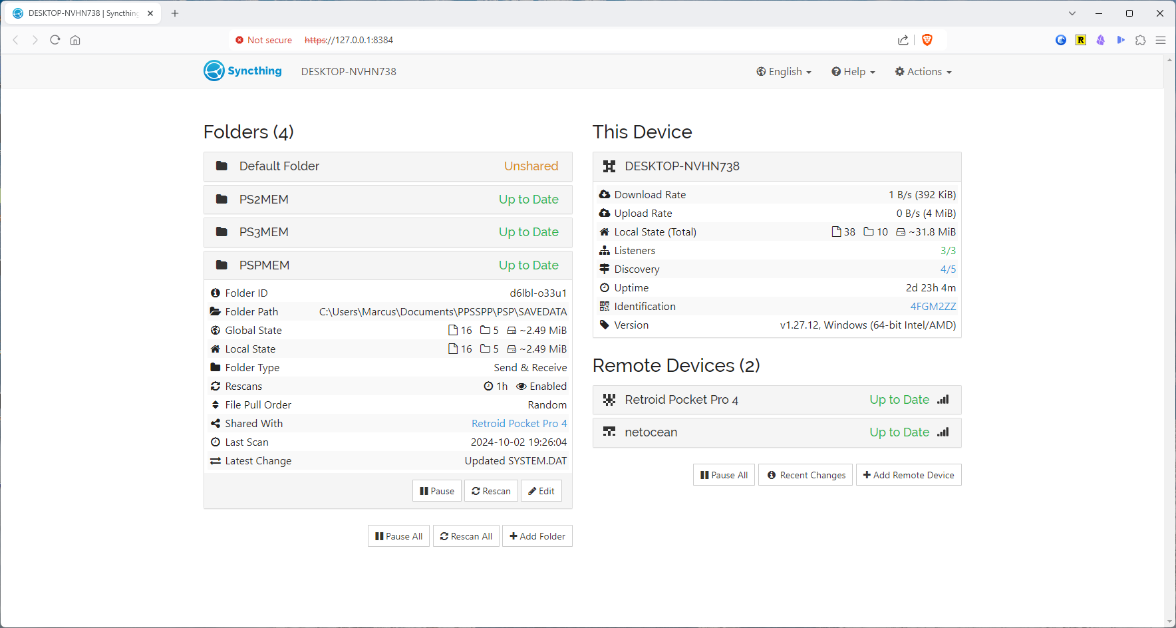Click Pause All under Folders
Image resolution: width=1176 pixels, height=628 pixels.
(398, 536)
